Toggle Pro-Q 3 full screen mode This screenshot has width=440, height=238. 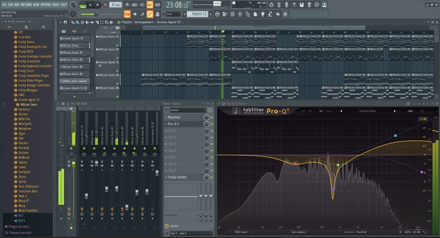(x=422, y=111)
